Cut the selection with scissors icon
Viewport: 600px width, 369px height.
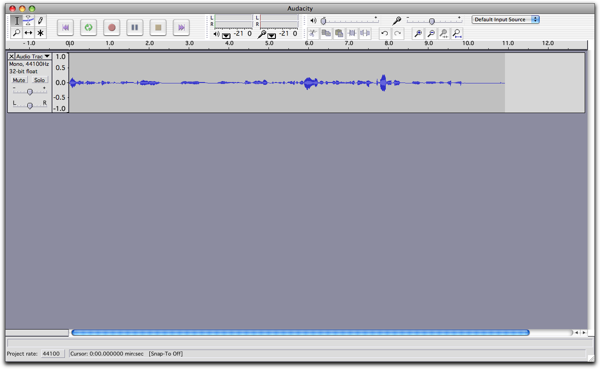coord(313,33)
